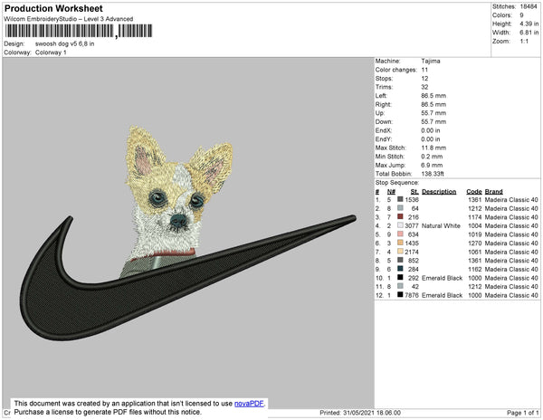Screen dimensions: 543x420
Task: Click the Width value '6.81 in'
Action: pyautogui.click(x=529, y=33)
